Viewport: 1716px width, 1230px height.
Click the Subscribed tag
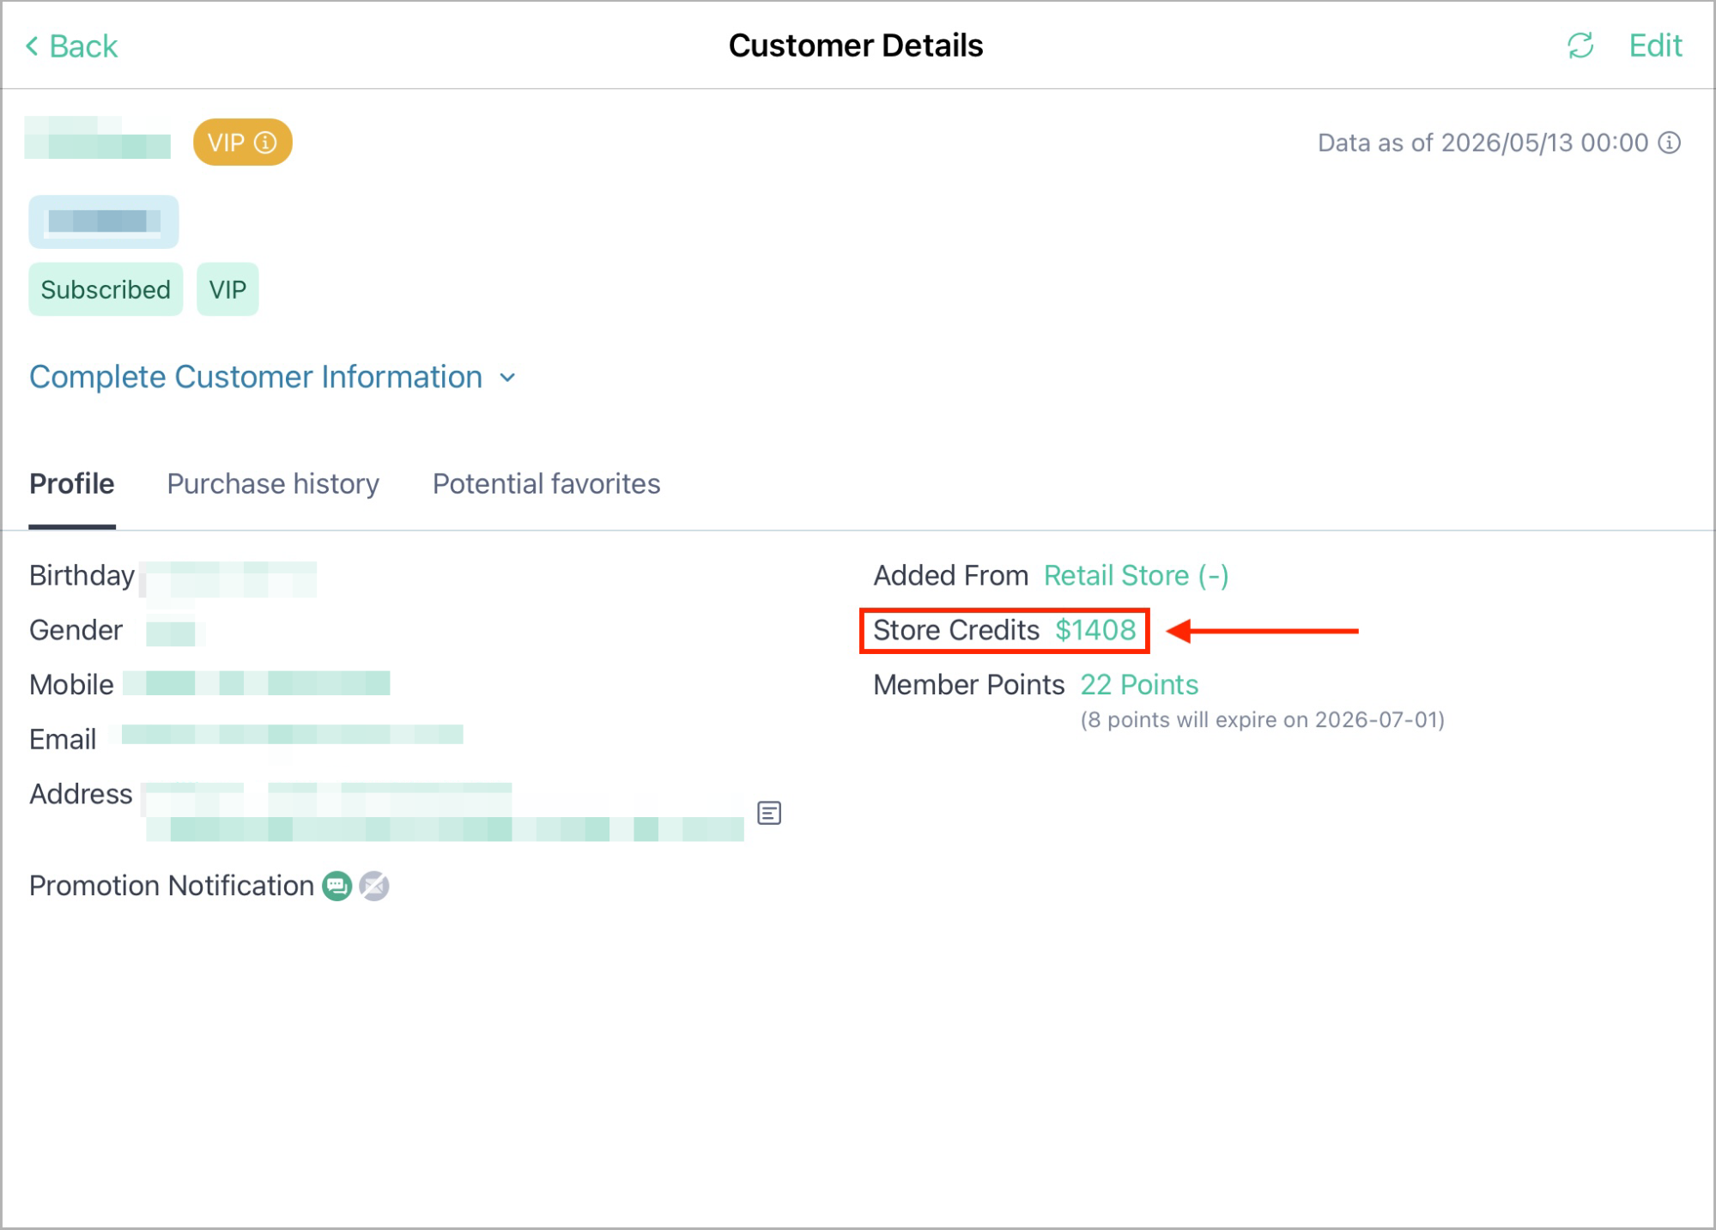coord(106,289)
